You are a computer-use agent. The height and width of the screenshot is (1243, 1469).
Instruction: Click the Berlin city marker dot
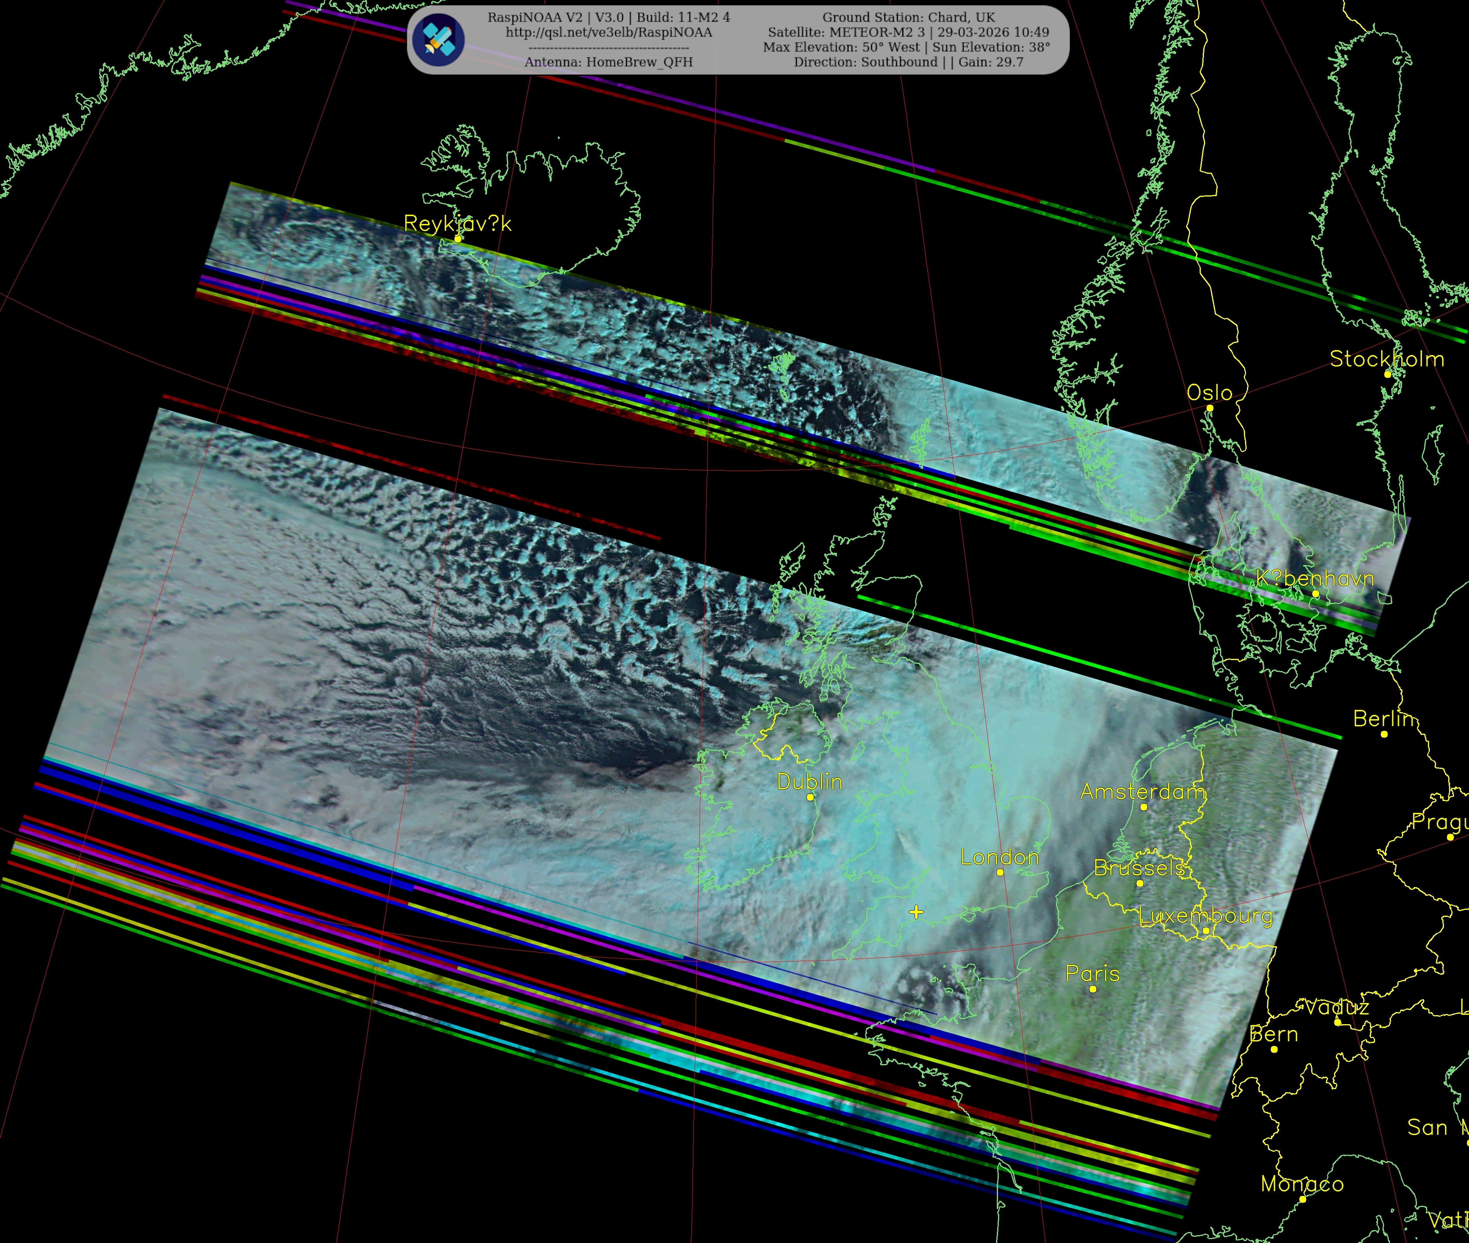[1384, 734]
